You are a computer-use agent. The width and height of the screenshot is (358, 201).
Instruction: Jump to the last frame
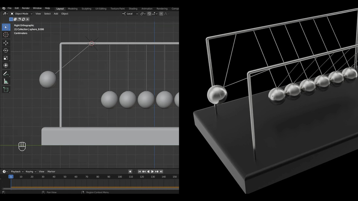pyautogui.click(x=161, y=171)
